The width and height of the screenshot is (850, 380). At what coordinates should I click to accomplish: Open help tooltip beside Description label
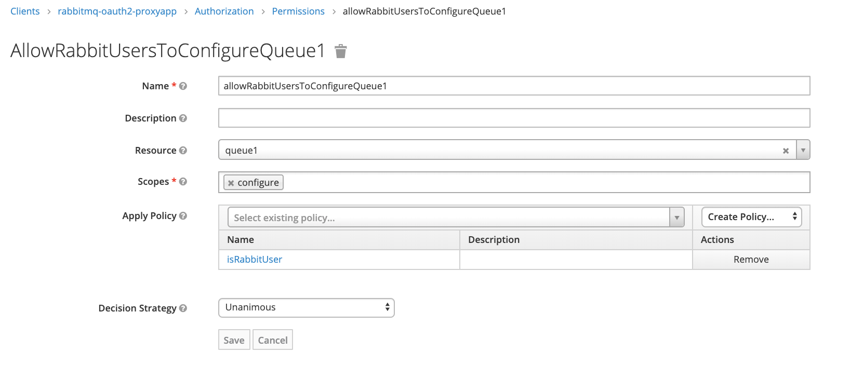pyautogui.click(x=183, y=118)
